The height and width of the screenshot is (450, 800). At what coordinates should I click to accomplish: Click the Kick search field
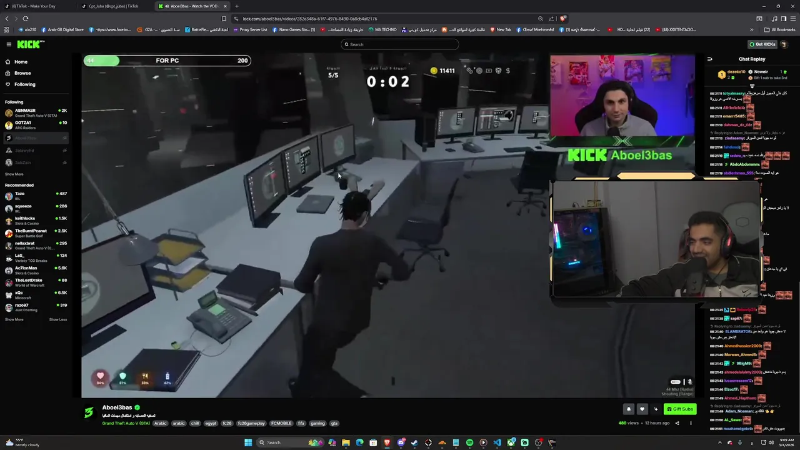(x=400, y=44)
